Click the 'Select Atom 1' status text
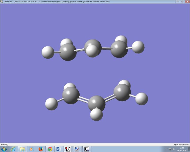The width and height of the screenshot is (190, 152). pyautogui.click(x=184, y=145)
